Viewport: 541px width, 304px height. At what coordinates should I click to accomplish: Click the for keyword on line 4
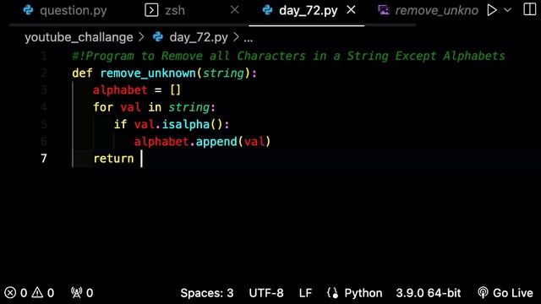point(103,107)
